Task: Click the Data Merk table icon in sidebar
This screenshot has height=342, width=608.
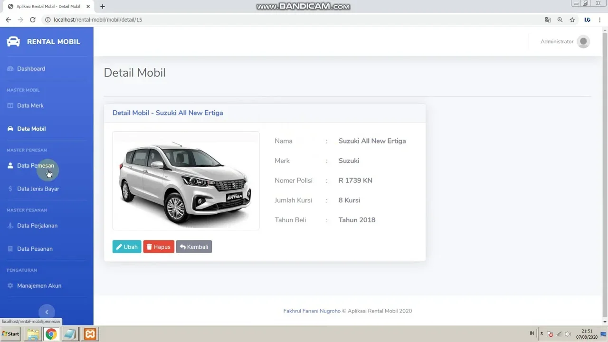Action: pyautogui.click(x=10, y=105)
